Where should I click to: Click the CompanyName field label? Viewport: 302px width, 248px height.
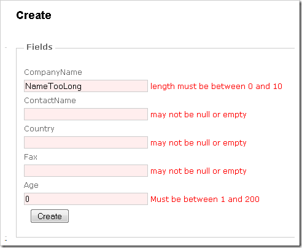[53, 72]
